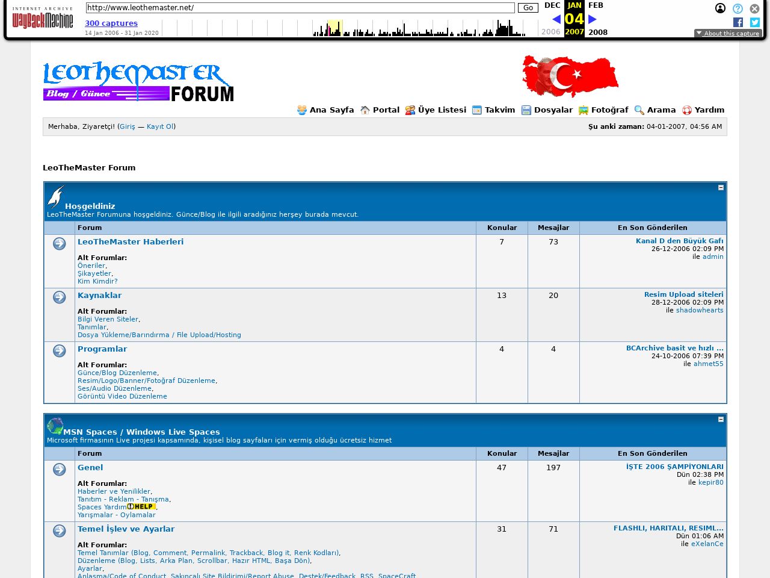Go to previous capture with left arrow
Screen dimensions: 770x578
(x=556, y=19)
